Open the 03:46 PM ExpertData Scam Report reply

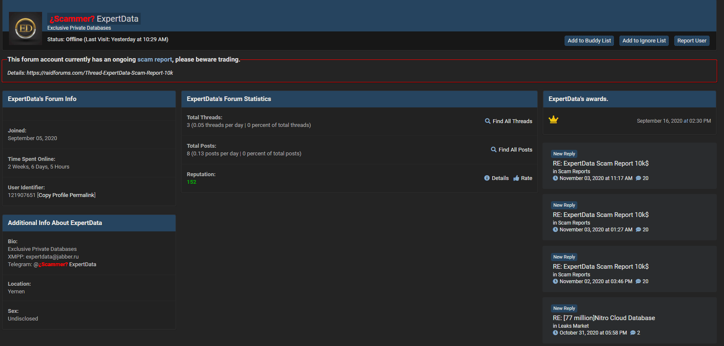(600, 267)
